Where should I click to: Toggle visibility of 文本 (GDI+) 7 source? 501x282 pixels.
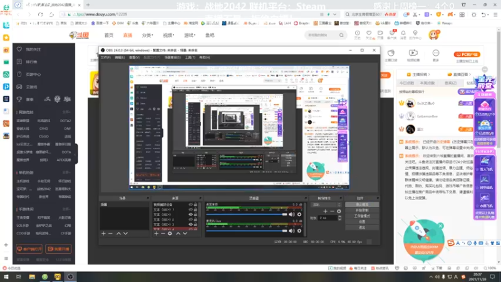(190, 210)
